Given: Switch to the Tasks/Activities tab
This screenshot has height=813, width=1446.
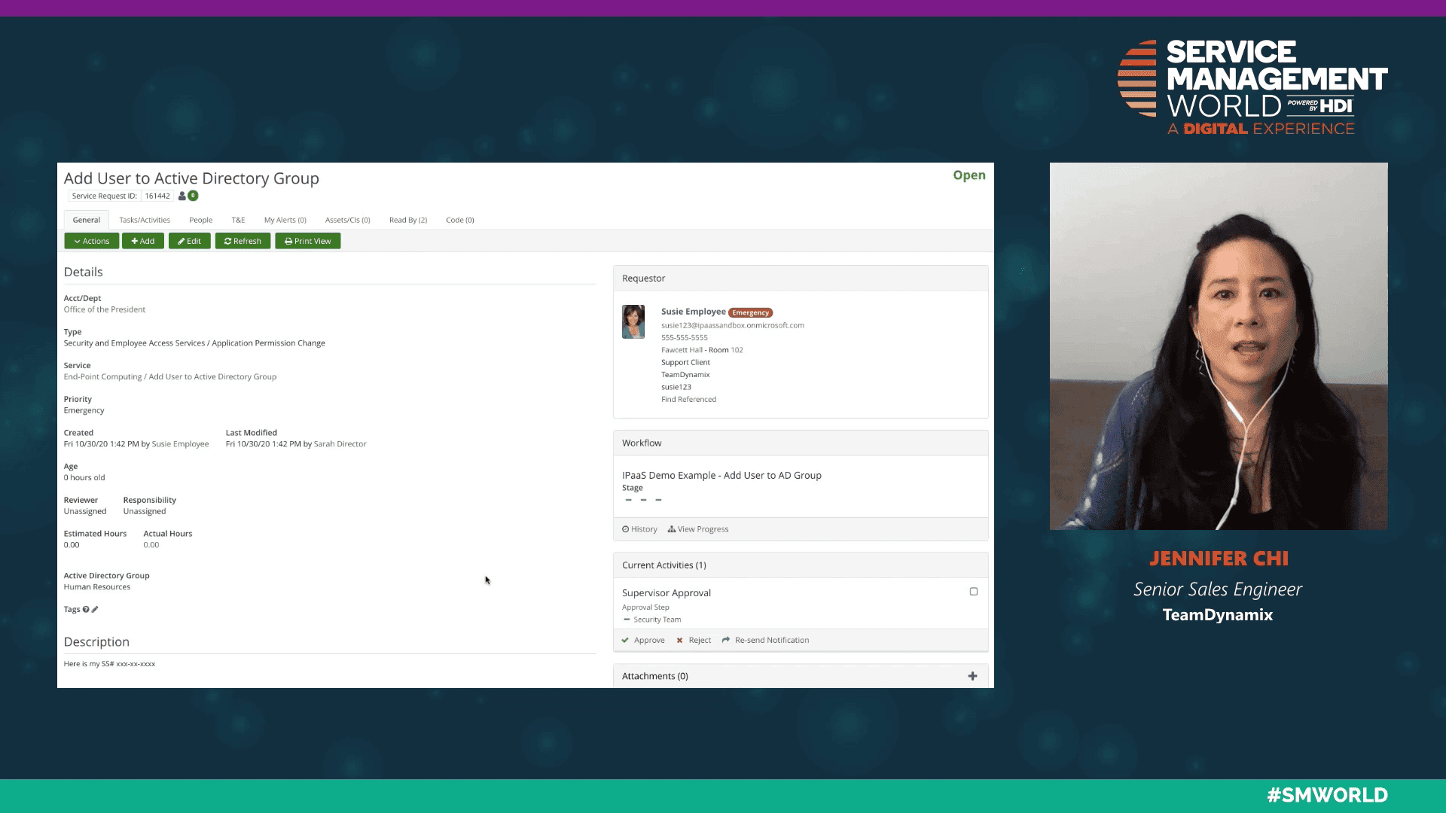Looking at the screenshot, I should tap(145, 220).
